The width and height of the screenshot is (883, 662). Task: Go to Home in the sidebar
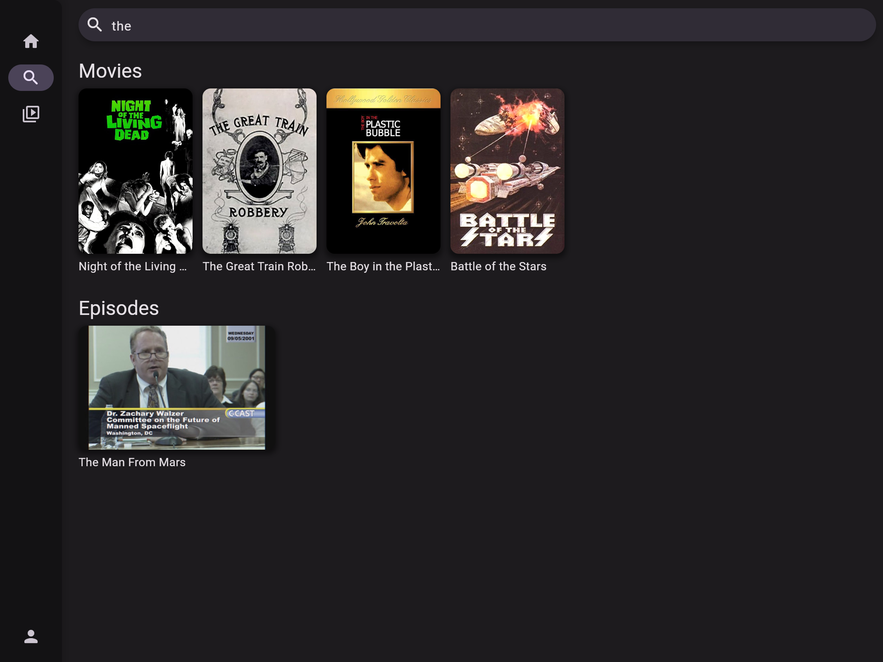pos(31,41)
